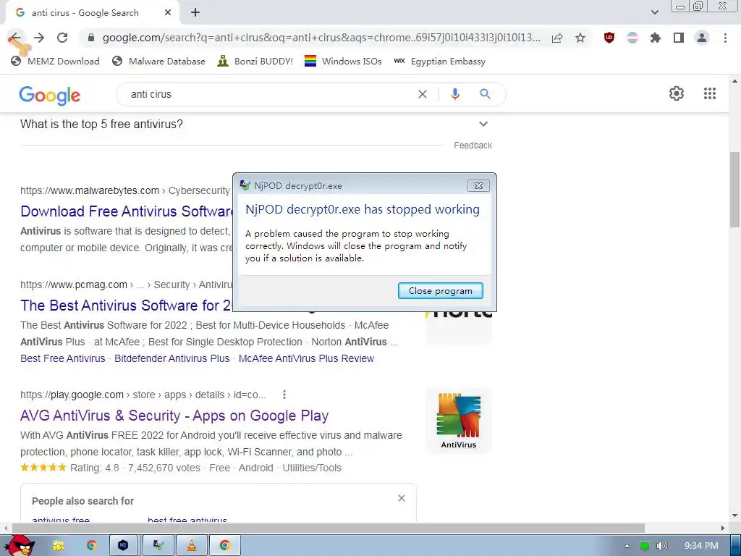Click into the 'anti cirus' search field

pyautogui.click(x=269, y=94)
